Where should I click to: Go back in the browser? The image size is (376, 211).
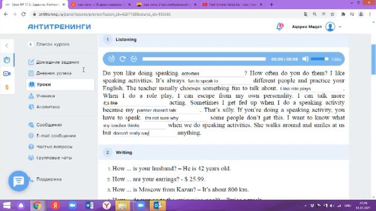coord(6,14)
